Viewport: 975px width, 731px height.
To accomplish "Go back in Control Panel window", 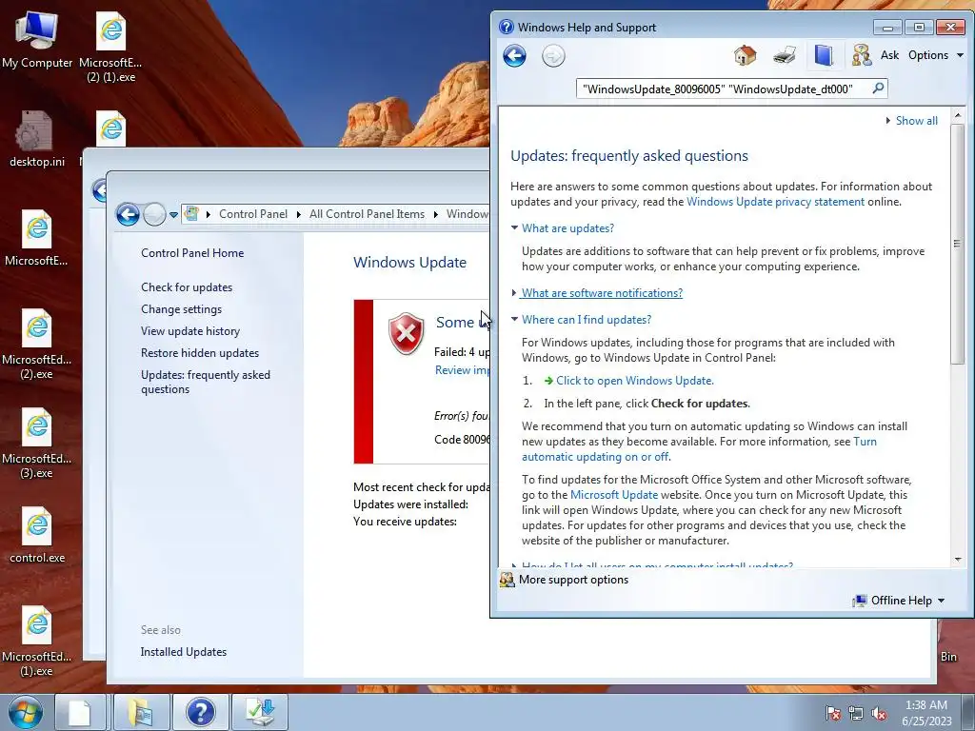I will click(128, 214).
